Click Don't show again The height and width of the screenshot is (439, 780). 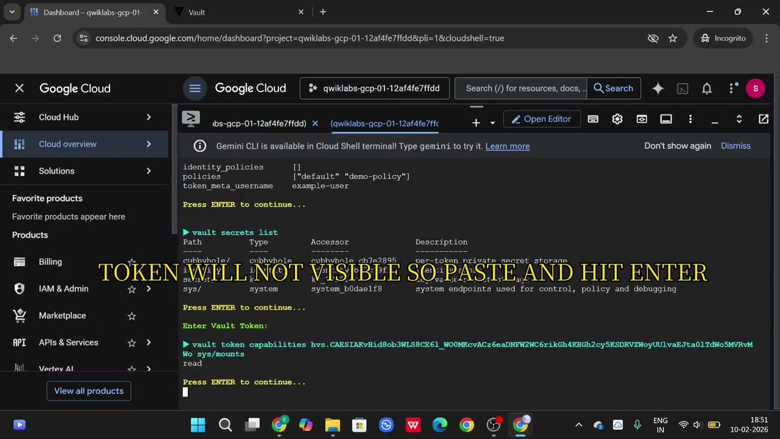tap(678, 146)
